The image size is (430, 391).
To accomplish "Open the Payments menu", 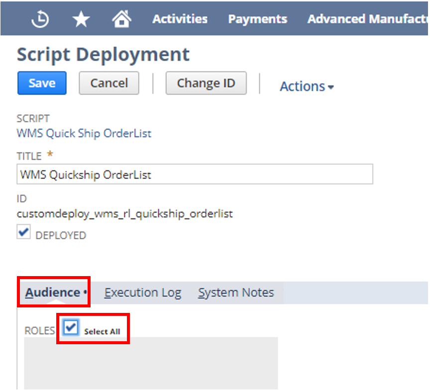I will [x=257, y=19].
